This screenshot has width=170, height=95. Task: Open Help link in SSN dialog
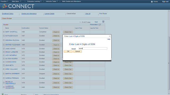click(109, 39)
